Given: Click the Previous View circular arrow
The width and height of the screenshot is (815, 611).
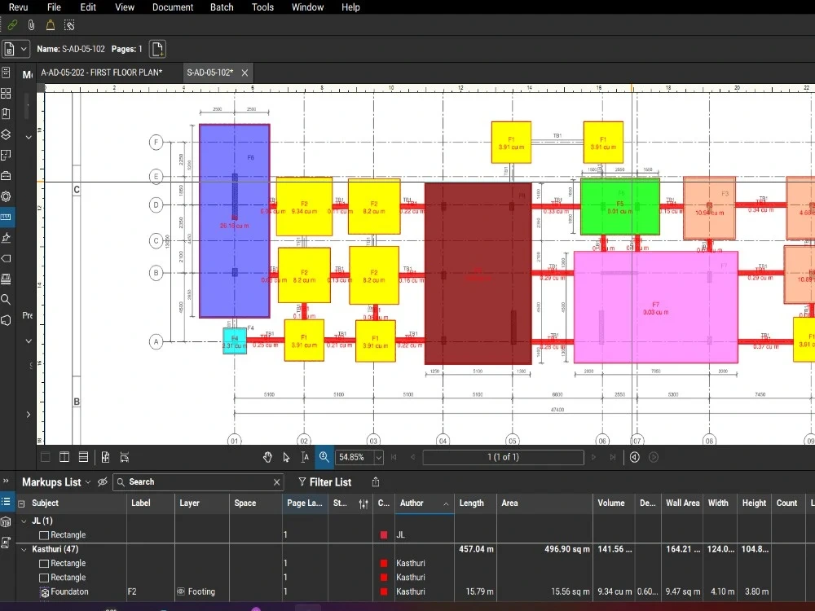Looking at the screenshot, I should point(635,457).
